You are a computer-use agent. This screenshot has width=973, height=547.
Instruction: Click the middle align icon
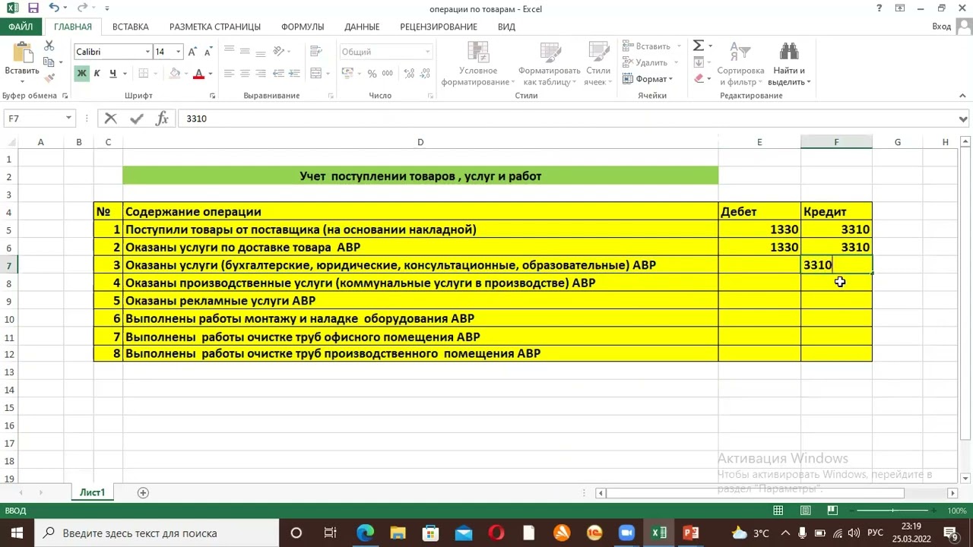pos(245,52)
